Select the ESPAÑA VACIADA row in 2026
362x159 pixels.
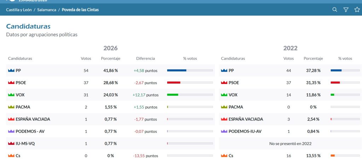pyautogui.click(x=110, y=119)
